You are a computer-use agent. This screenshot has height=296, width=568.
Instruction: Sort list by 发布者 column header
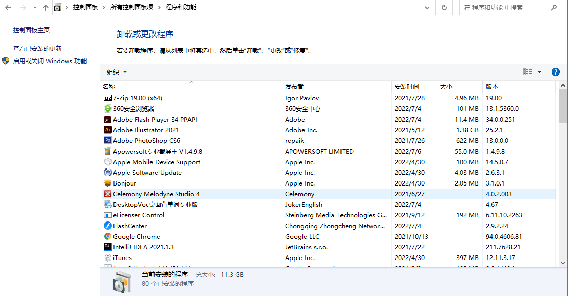(294, 86)
